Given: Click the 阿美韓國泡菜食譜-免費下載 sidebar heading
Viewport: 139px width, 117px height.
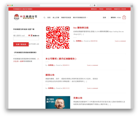Looking at the screenshot, I should [24, 29].
